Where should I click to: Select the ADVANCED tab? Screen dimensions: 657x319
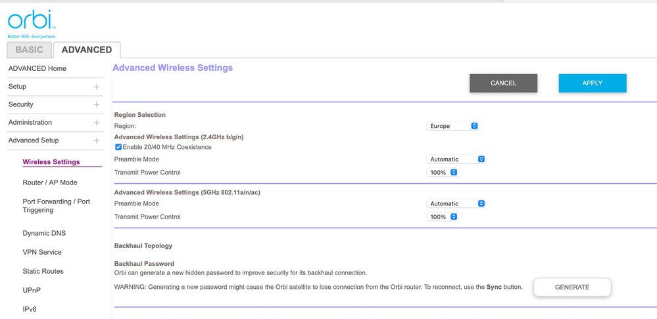pos(86,50)
